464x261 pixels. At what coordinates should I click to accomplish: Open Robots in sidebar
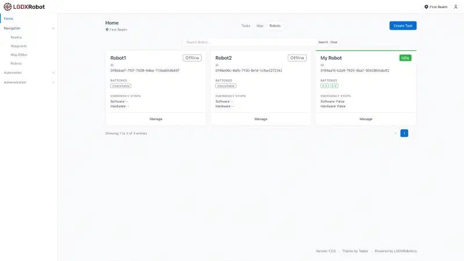[16, 63]
